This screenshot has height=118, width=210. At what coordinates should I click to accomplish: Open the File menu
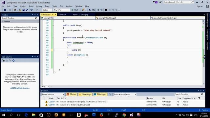(3, 6)
